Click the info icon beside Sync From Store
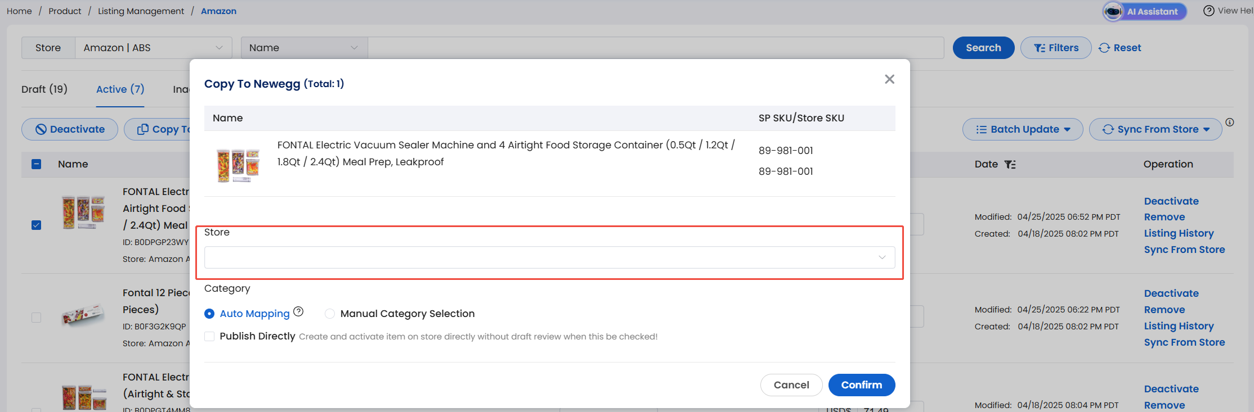The width and height of the screenshot is (1254, 412). 1230,122
